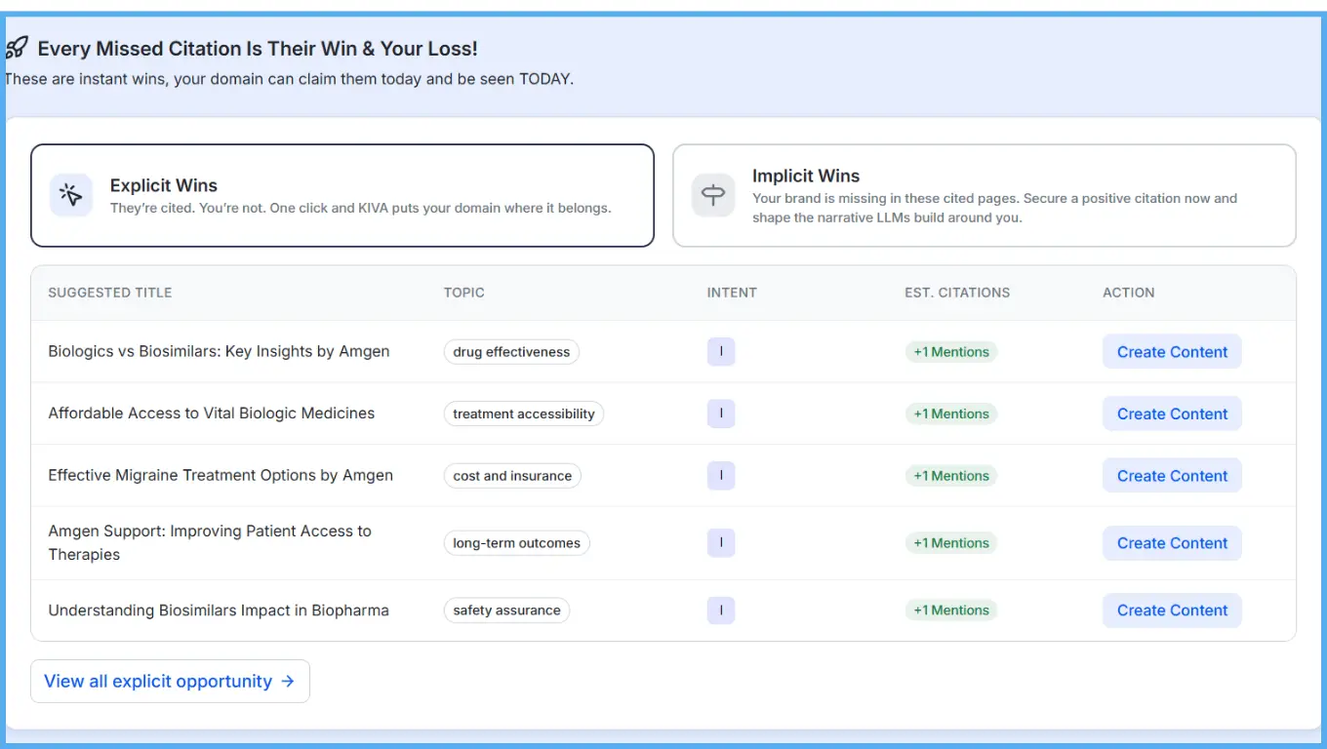The height and width of the screenshot is (749, 1327).
Task: Open the 'View all explicit opportunity' link
Action: coord(169,681)
